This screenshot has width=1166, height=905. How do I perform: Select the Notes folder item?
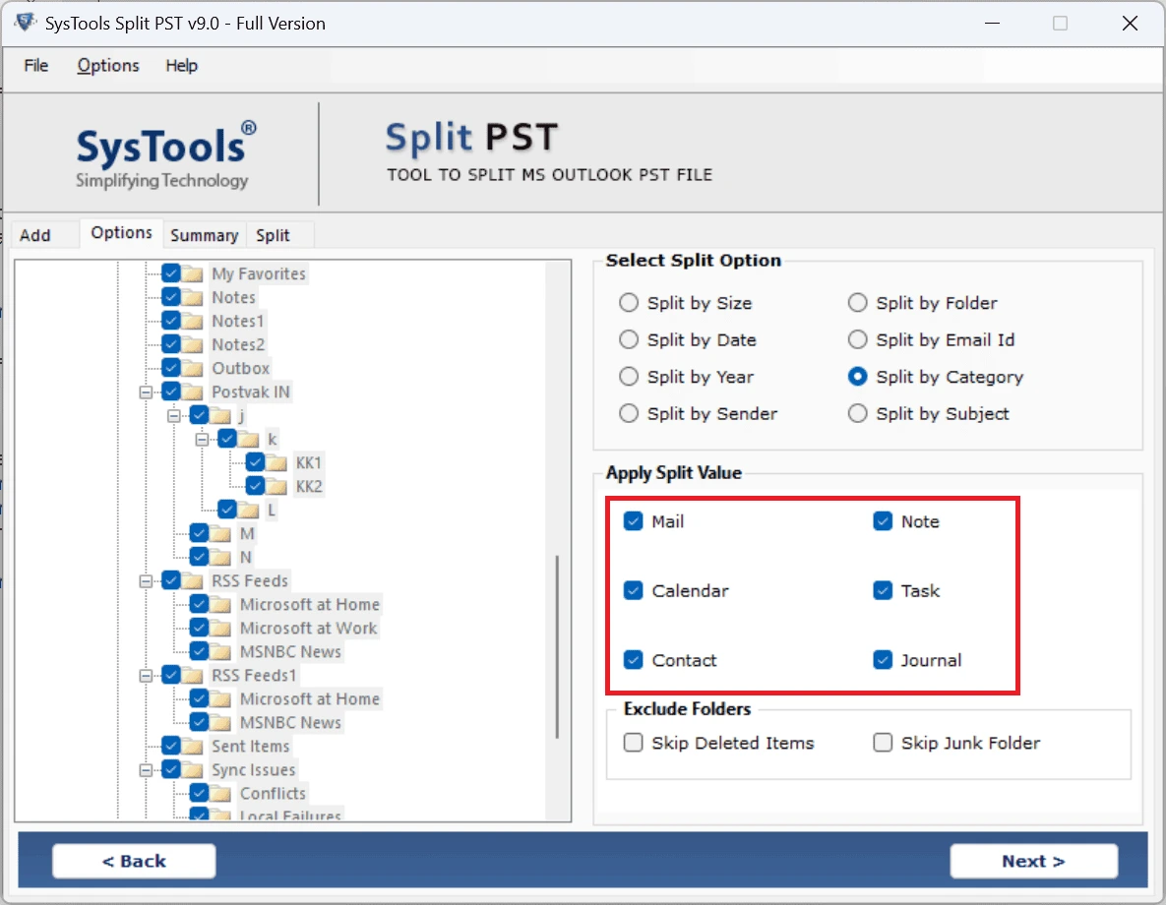point(233,297)
